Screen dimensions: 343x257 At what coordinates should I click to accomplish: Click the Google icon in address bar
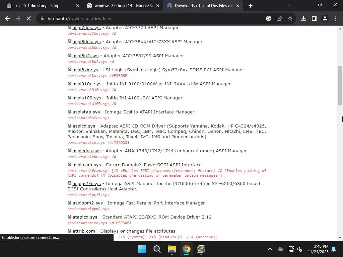(269, 19)
